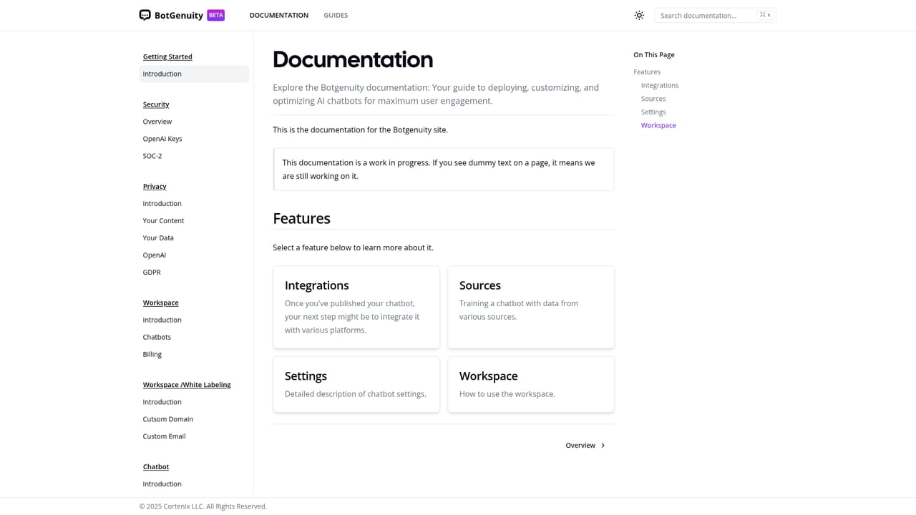Go to the Billing page

point(152,355)
